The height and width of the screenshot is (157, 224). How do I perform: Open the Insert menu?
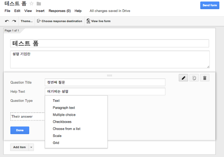(40, 11)
